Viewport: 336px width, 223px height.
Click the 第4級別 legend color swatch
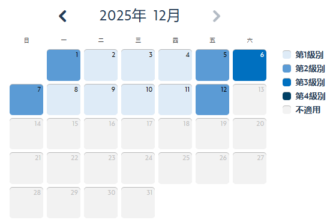tap(287, 96)
